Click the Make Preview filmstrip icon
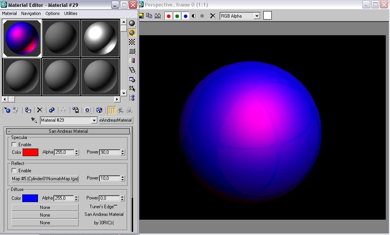The image size is (390, 235). click(132, 70)
